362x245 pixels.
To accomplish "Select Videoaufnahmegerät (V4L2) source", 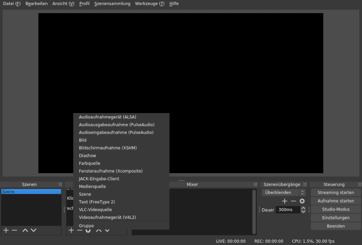I will (x=121, y=217).
